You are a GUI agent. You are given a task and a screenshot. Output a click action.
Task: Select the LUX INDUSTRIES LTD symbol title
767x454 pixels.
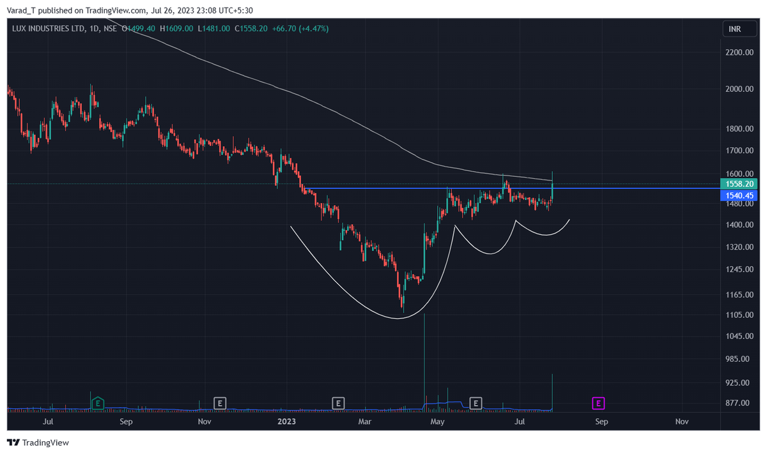click(48, 28)
